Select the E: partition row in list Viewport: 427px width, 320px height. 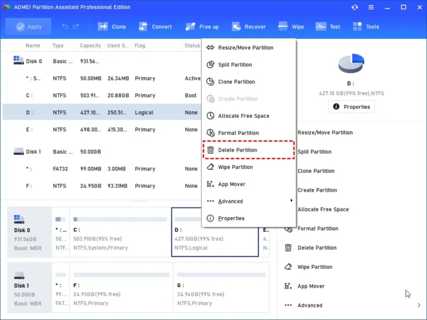(100, 129)
